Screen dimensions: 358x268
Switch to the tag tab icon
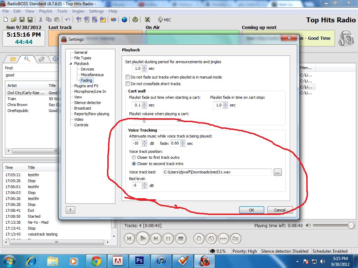[x=41, y=59]
